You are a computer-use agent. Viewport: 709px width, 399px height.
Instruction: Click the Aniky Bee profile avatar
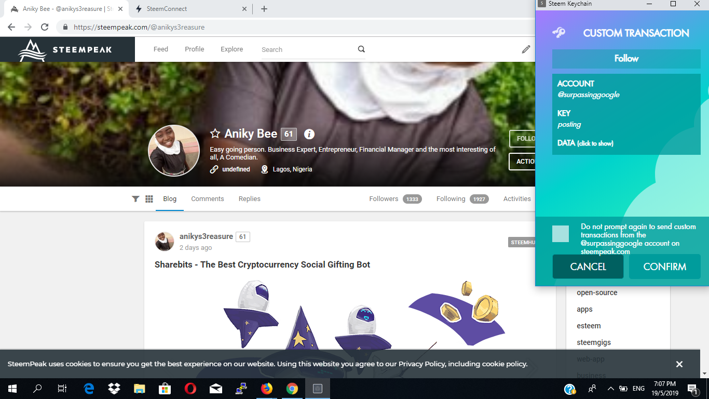[x=174, y=151]
